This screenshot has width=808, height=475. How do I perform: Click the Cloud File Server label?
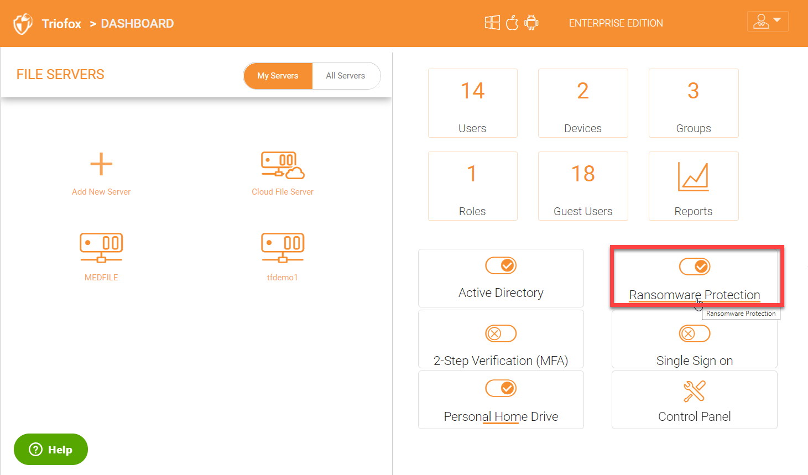click(x=283, y=192)
